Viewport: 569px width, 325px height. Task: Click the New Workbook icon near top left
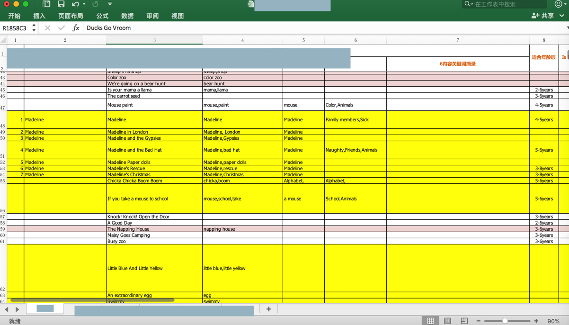click(46, 4)
